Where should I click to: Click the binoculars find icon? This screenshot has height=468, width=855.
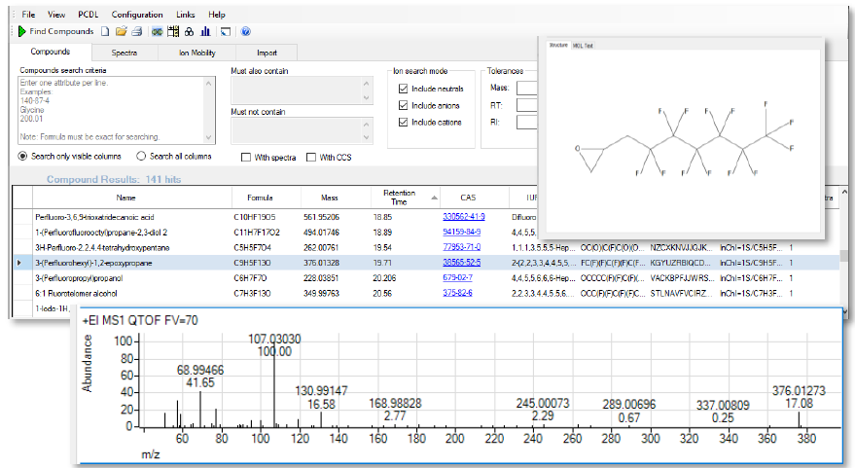click(x=190, y=32)
